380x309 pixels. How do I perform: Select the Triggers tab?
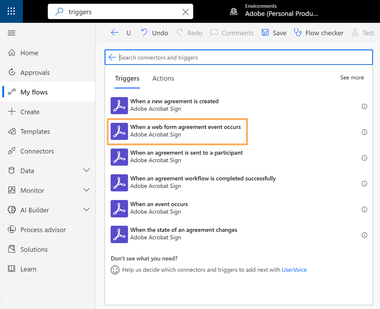[127, 78]
